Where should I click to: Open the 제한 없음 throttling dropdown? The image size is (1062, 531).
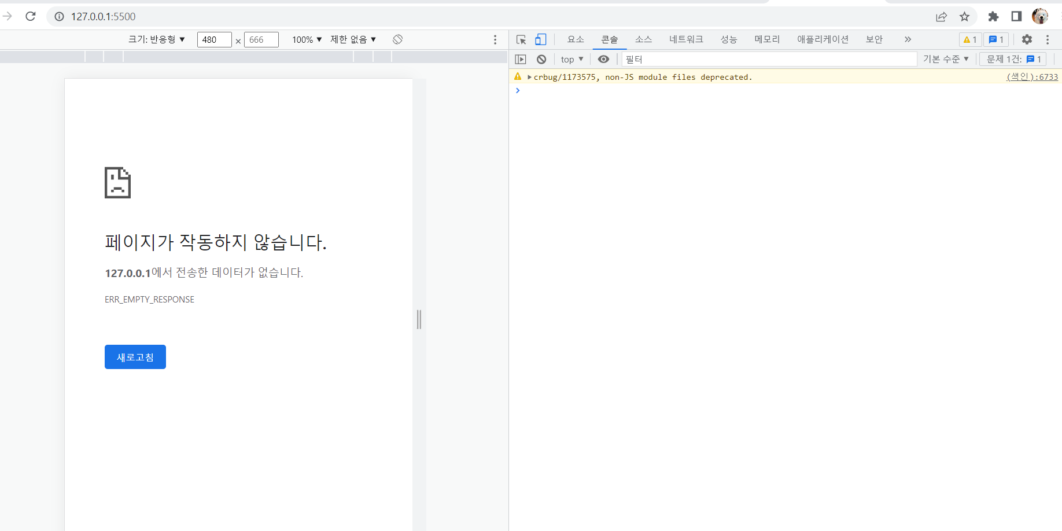pyautogui.click(x=353, y=39)
